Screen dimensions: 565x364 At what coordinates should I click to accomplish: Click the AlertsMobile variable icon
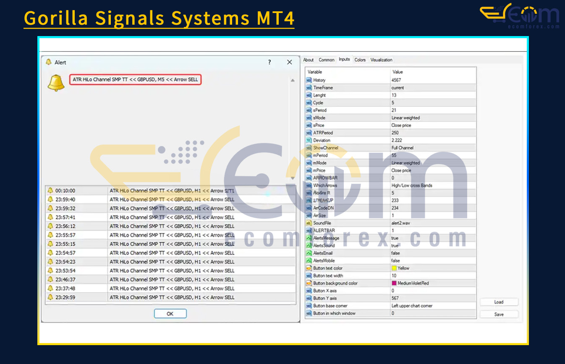pyautogui.click(x=309, y=260)
